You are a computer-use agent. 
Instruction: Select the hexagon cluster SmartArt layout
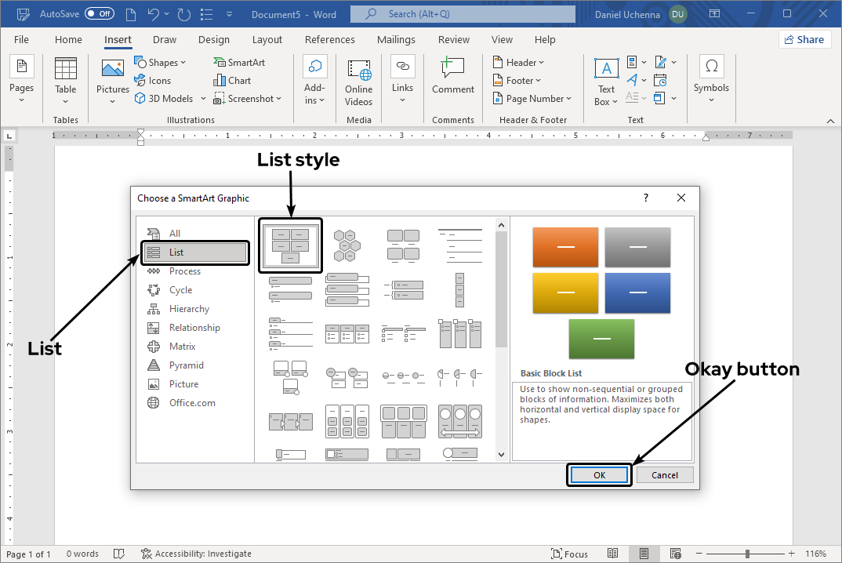click(346, 245)
